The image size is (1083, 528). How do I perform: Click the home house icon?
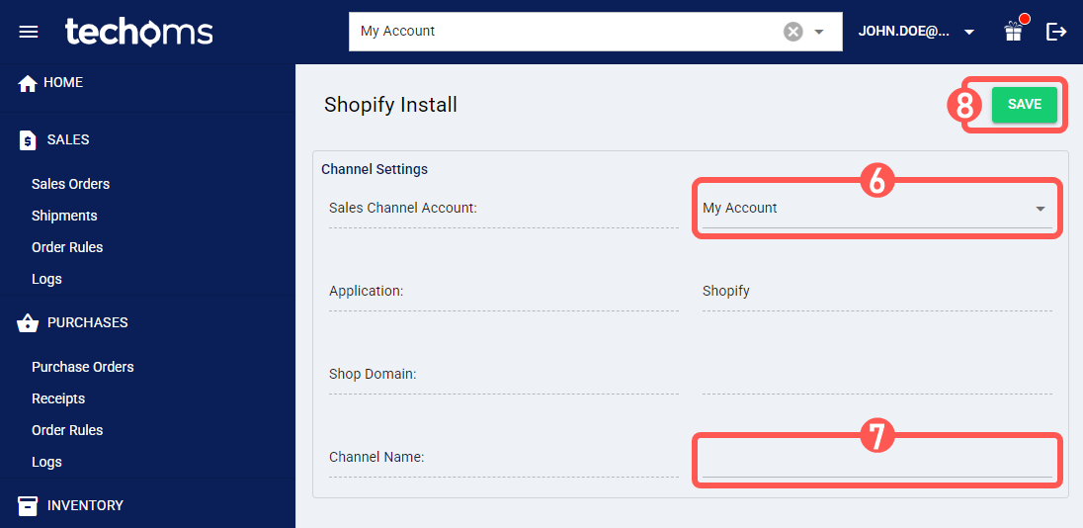click(x=28, y=84)
